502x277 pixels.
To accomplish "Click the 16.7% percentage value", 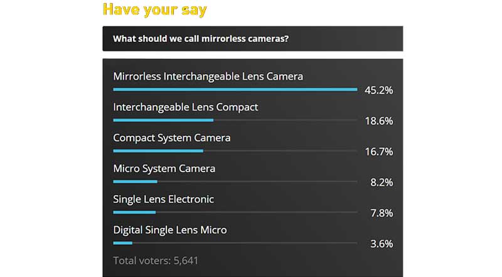I will tap(379, 152).
